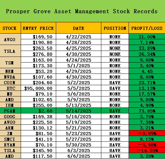The width and height of the screenshot is (165, 159).
Task: Click the STOCK column header
Action: tap(10, 28)
